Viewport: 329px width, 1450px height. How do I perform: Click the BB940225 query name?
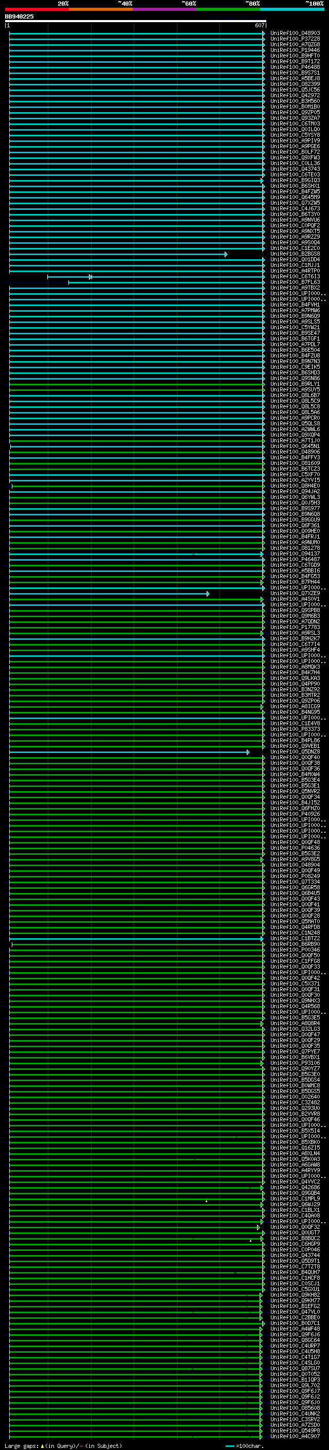tap(19, 16)
